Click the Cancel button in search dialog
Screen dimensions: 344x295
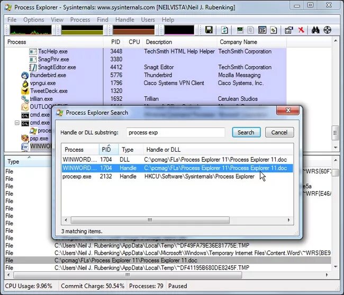(279, 132)
